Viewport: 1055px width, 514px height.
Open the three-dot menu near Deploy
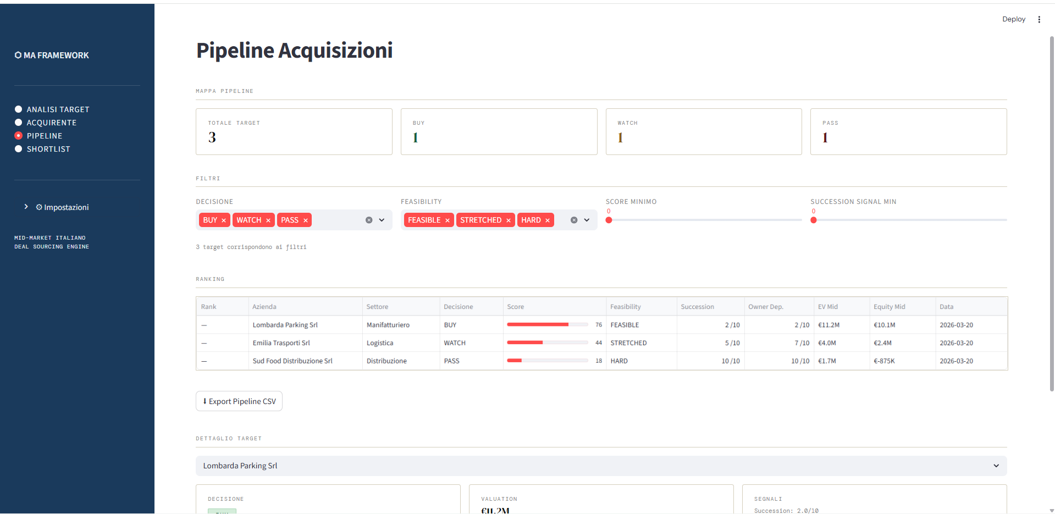[x=1039, y=19]
